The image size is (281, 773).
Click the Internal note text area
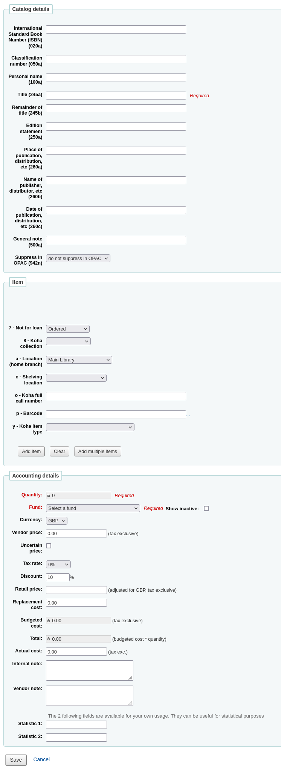click(x=90, y=670)
